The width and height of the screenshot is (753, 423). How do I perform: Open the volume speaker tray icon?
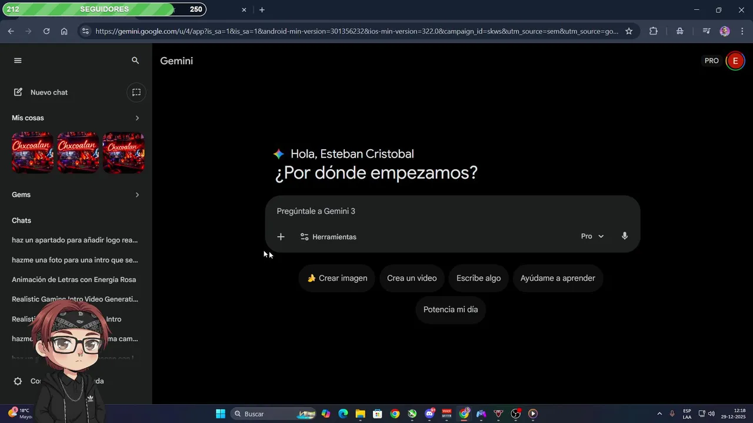tap(712, 414)
